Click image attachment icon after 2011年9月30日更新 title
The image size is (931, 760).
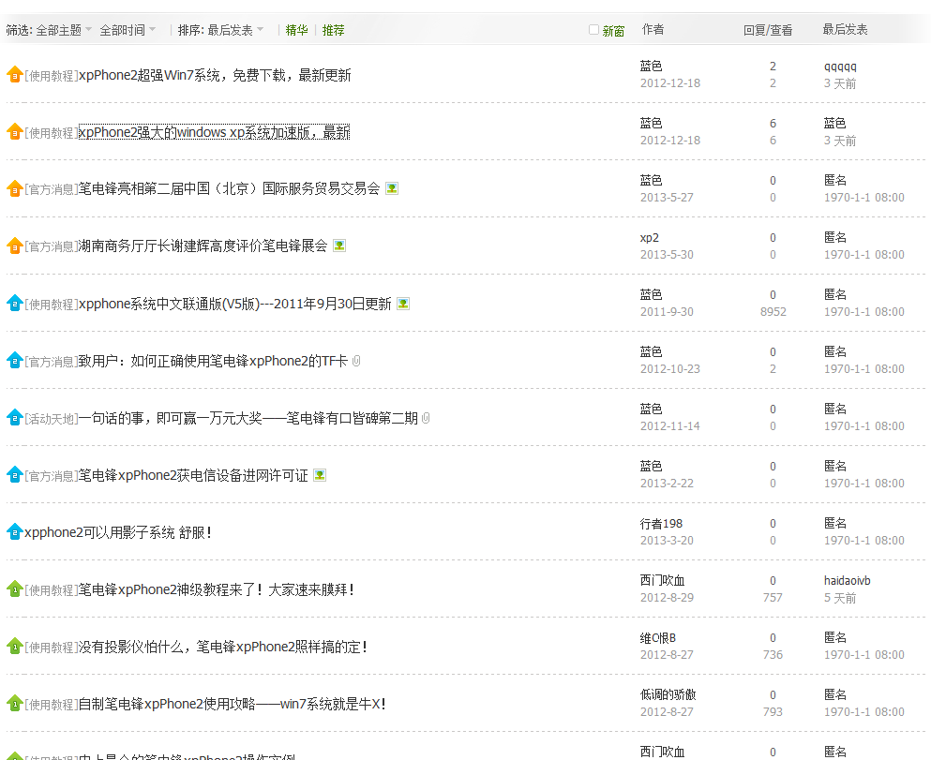pos(403,304)
